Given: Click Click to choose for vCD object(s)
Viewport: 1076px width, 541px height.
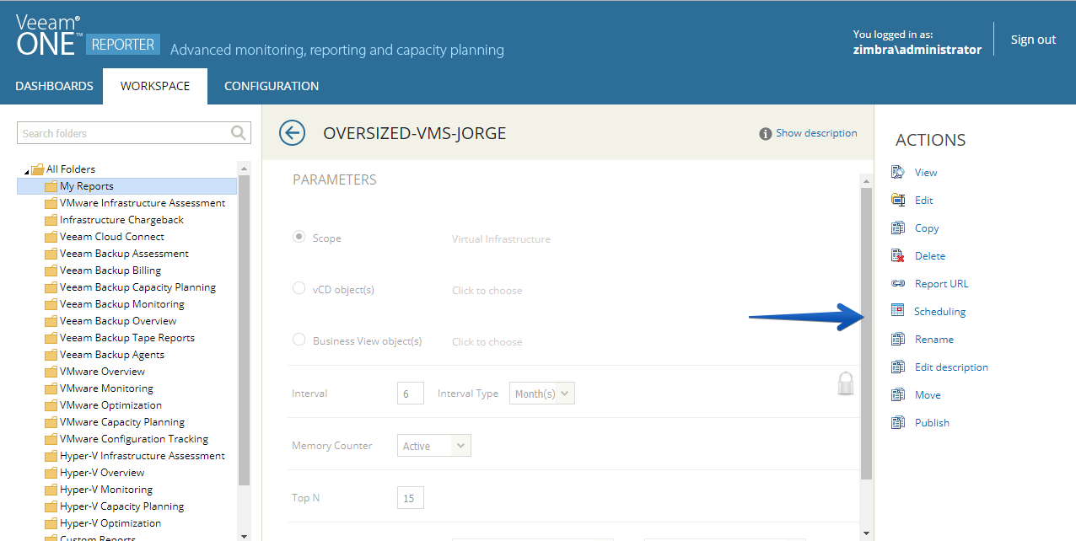Looking at the screenshot, I should click(487, 291).
